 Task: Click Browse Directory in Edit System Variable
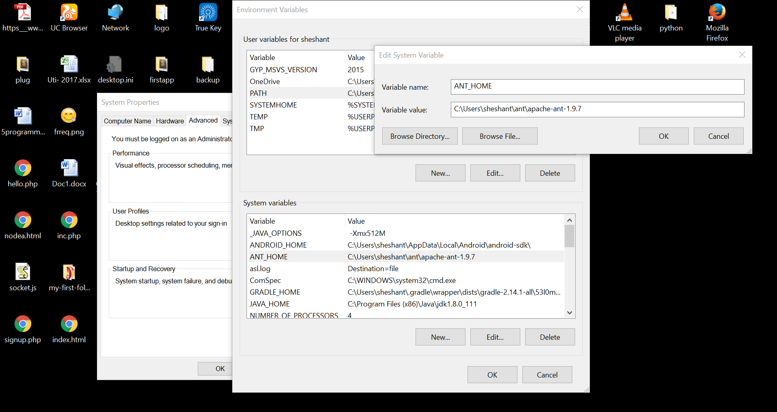(x=420, y=136)
